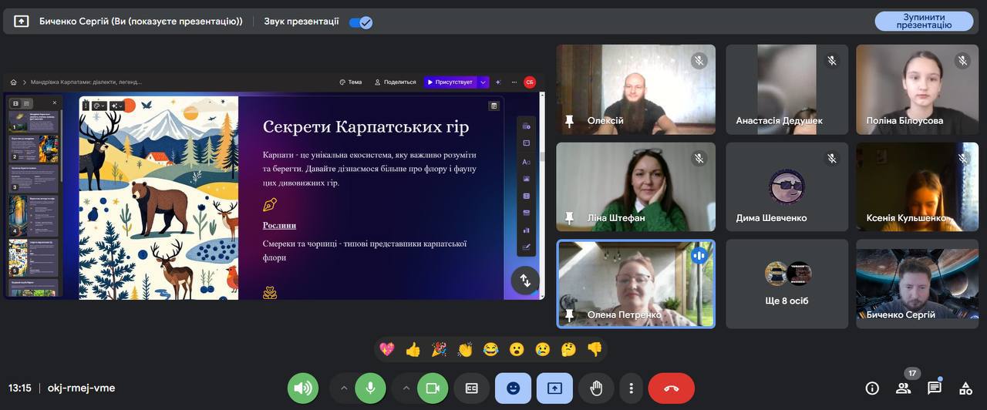
Task: Open the chat panel icon
Action: 934,388
